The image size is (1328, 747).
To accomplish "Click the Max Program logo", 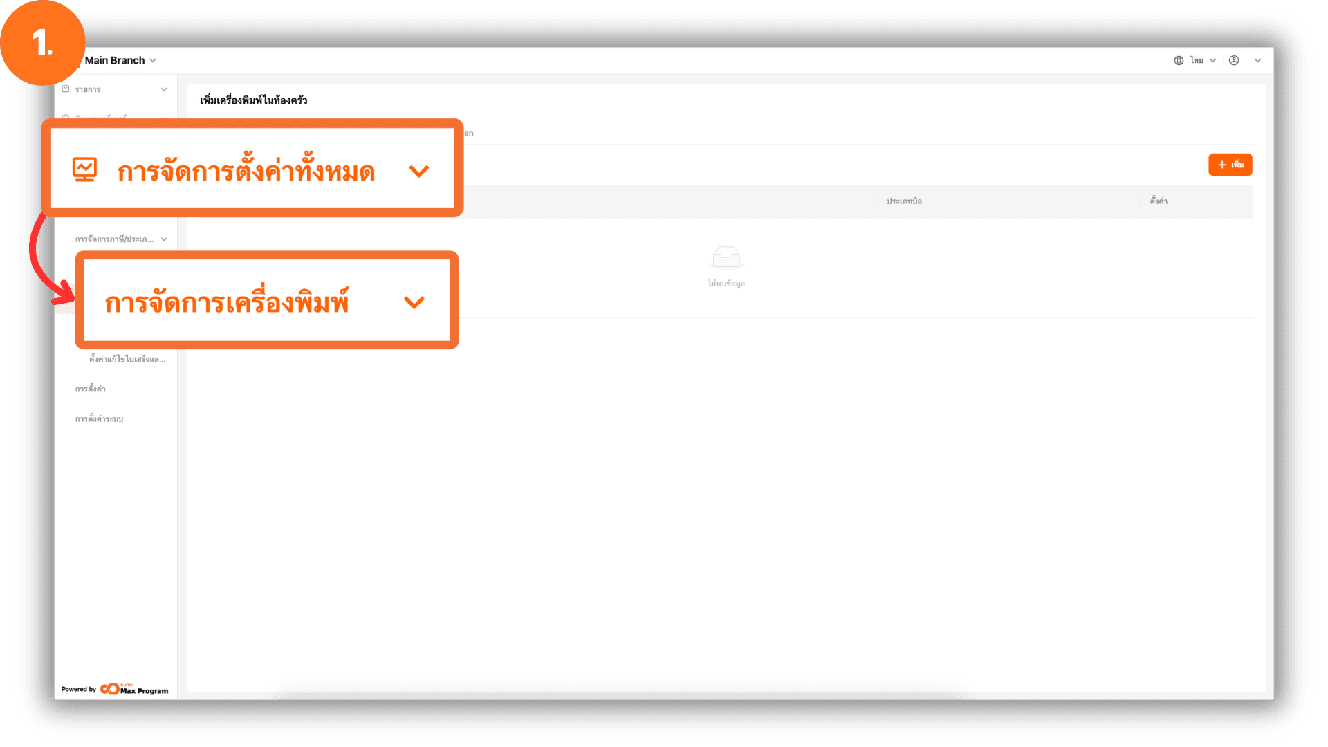I will click(x=134, y=689).
